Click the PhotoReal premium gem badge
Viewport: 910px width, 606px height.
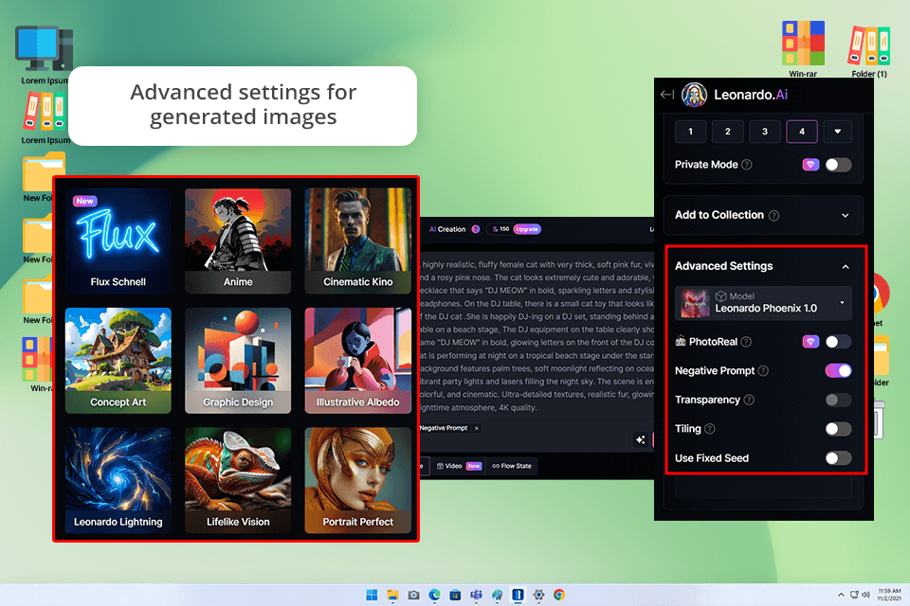point(810,342)
